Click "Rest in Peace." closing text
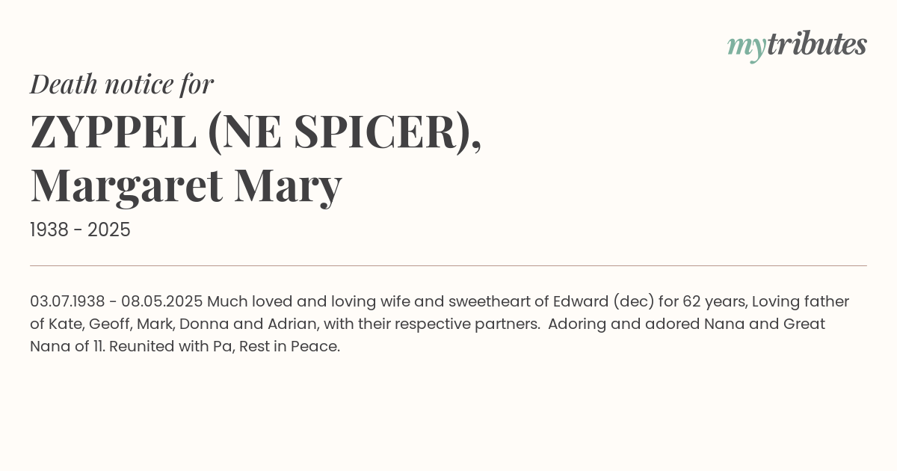Screen dimensions: 897x471 click(290, 347)
